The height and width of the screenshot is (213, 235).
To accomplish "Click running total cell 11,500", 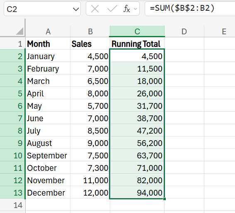I will tap(137, 69).
